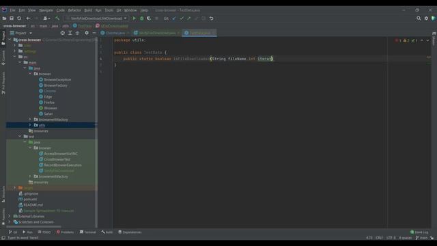Open the Navigate menu
The height and width of the screenshot is (246, 437).
coord(46,10)
